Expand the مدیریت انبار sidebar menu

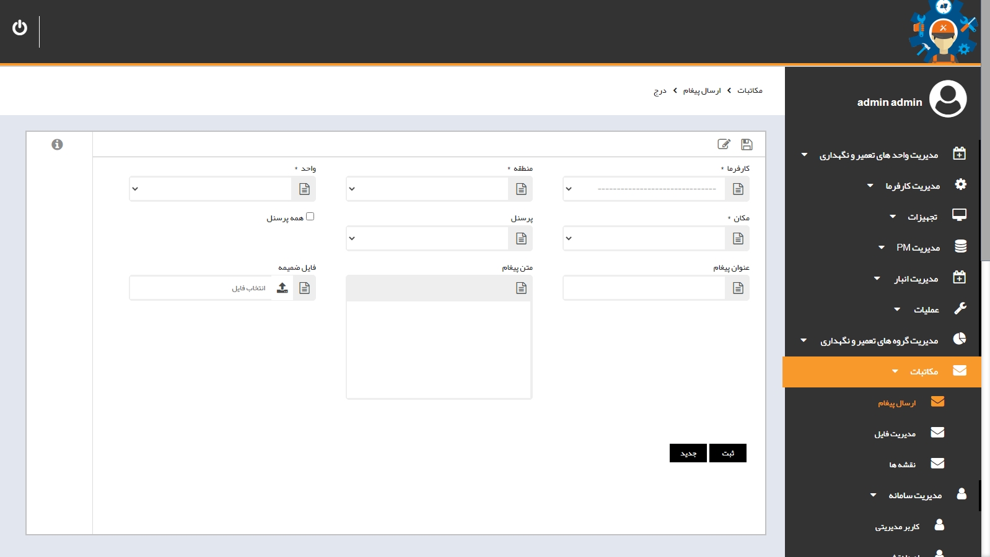(x=916, y=279)
